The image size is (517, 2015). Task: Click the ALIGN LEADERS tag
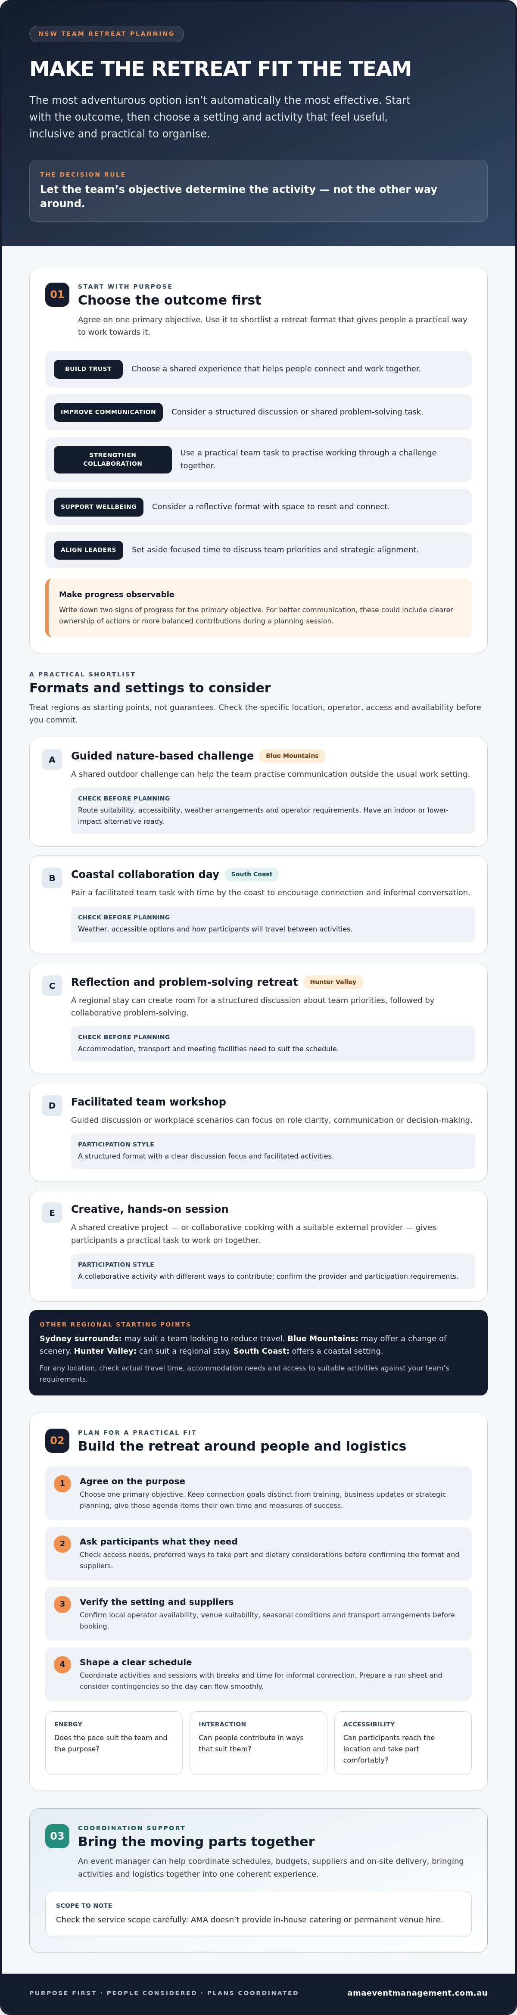tap(88, 550)
